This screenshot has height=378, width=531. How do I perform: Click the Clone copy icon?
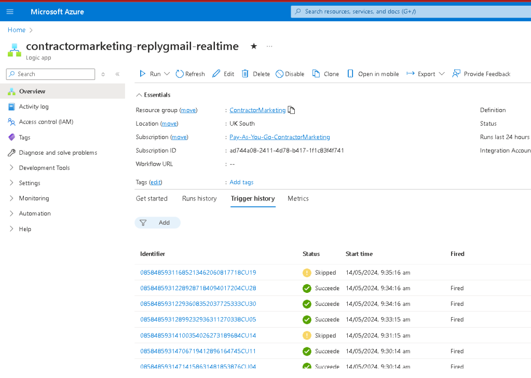click(x=316, y=74)
